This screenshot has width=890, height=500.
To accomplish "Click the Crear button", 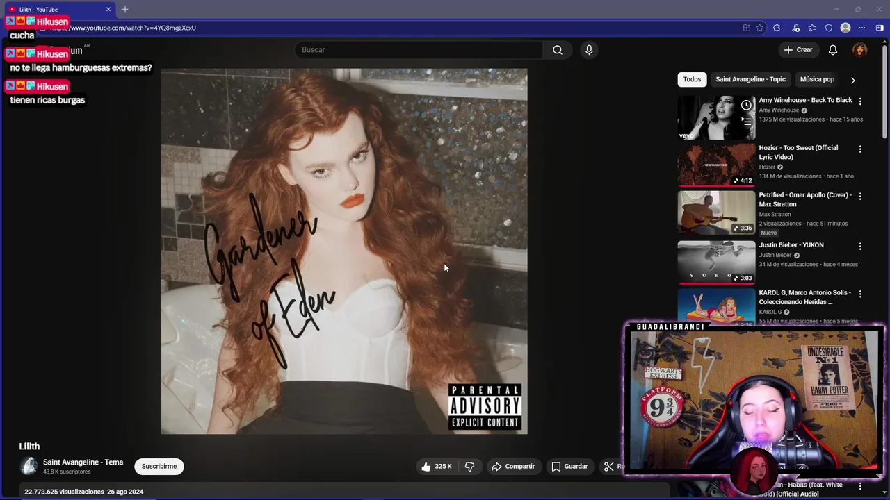I will tap(798, 50).
